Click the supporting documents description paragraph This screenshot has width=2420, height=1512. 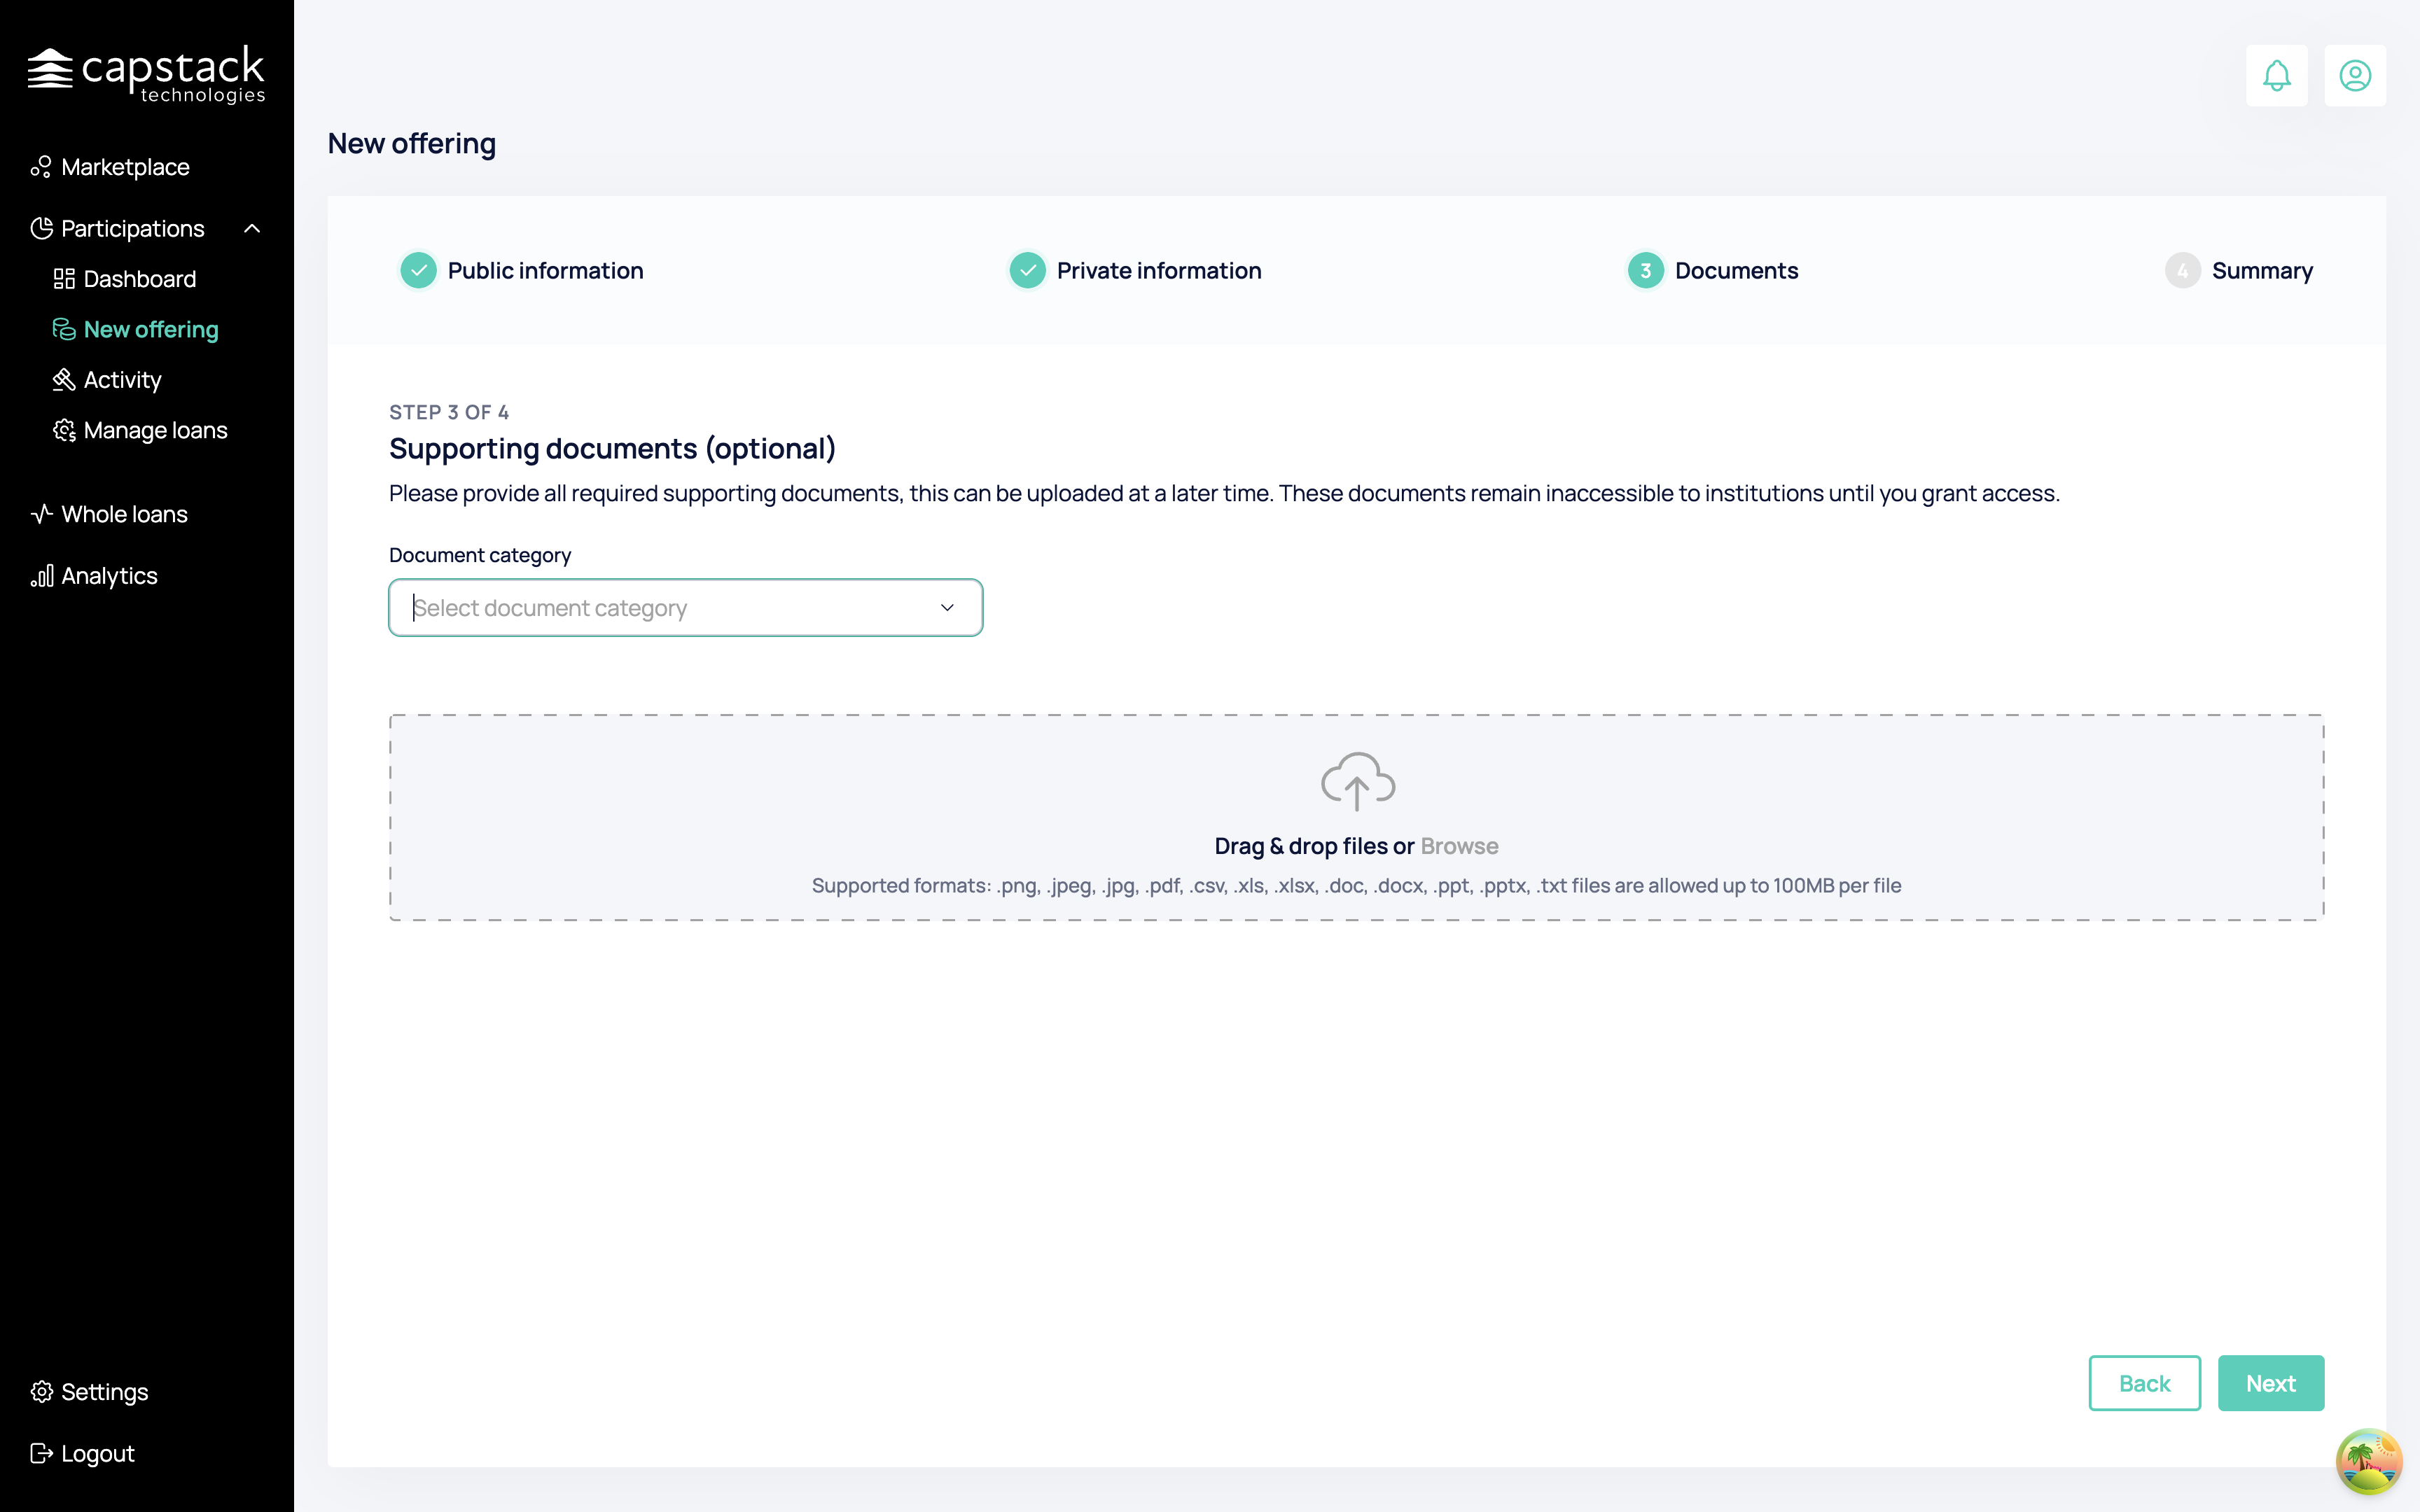(x=1224, y=493)
